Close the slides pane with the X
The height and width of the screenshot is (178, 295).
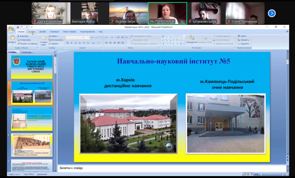55,52
